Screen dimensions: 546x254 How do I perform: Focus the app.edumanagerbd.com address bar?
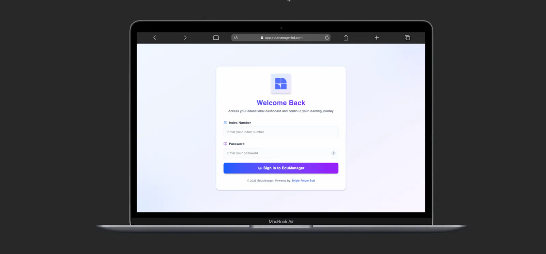coord(281,38)
